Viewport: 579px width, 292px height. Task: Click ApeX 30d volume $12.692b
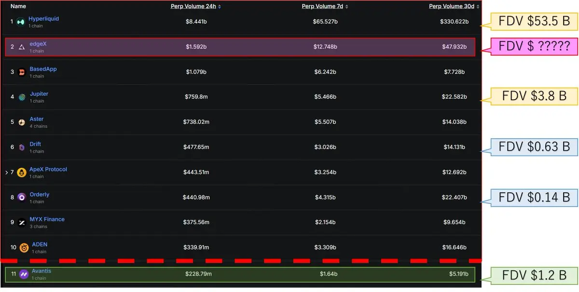[x=455, y=173]
